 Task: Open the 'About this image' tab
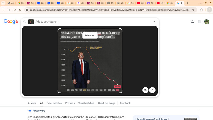[106, 103]
